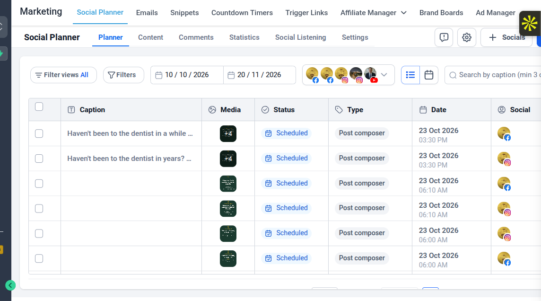Click social avatar of 'dentist in a while' row
541x301 pixels.
pos(504,133)
